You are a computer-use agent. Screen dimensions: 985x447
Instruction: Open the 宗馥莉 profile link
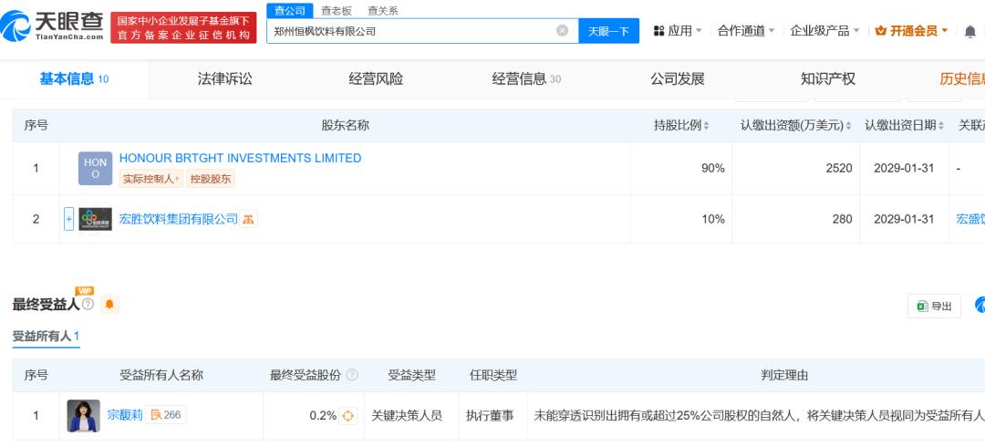[125, 416]
